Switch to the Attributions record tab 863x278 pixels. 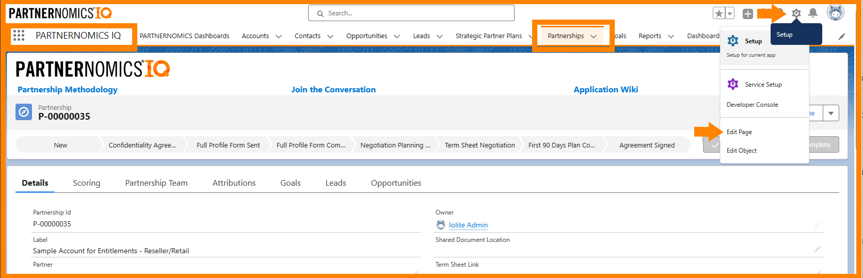coord(234,183)
